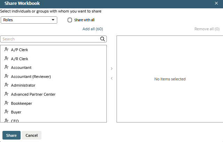223x142 pixels.
Task: Click the Cancel button
Action: pos(31,135)
